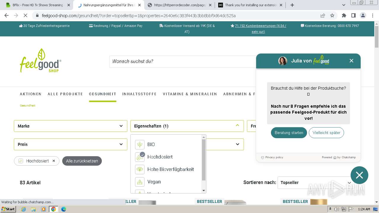The height and width of the screenshot is (213, 379).
Task: Open the tab search dropdown arrow
Action: [344, 5]
